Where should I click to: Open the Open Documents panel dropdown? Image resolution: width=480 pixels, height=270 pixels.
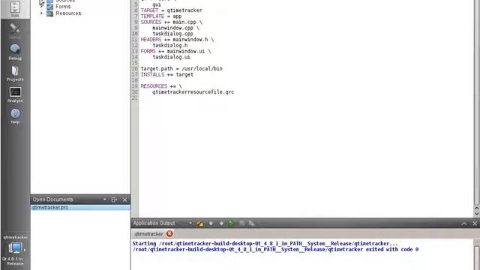[x=105, y=199]
